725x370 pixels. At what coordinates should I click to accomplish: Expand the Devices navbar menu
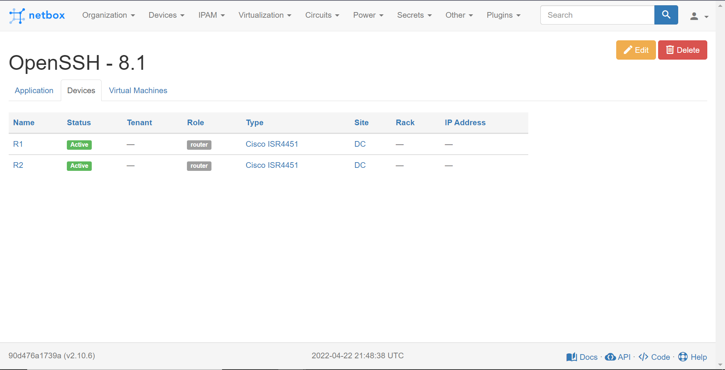[167, 15]
